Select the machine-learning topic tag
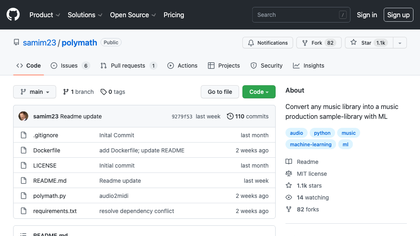Viewport: 420px width, 236px height. [310, 144]
